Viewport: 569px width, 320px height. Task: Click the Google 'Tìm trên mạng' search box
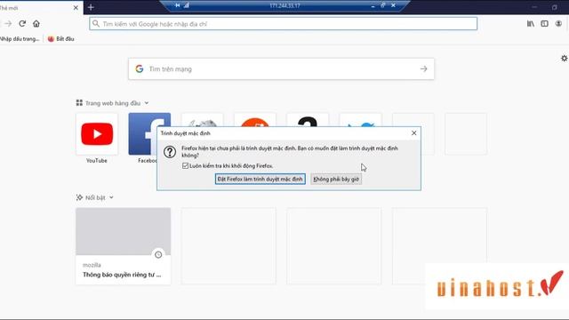tap(281, 69)
